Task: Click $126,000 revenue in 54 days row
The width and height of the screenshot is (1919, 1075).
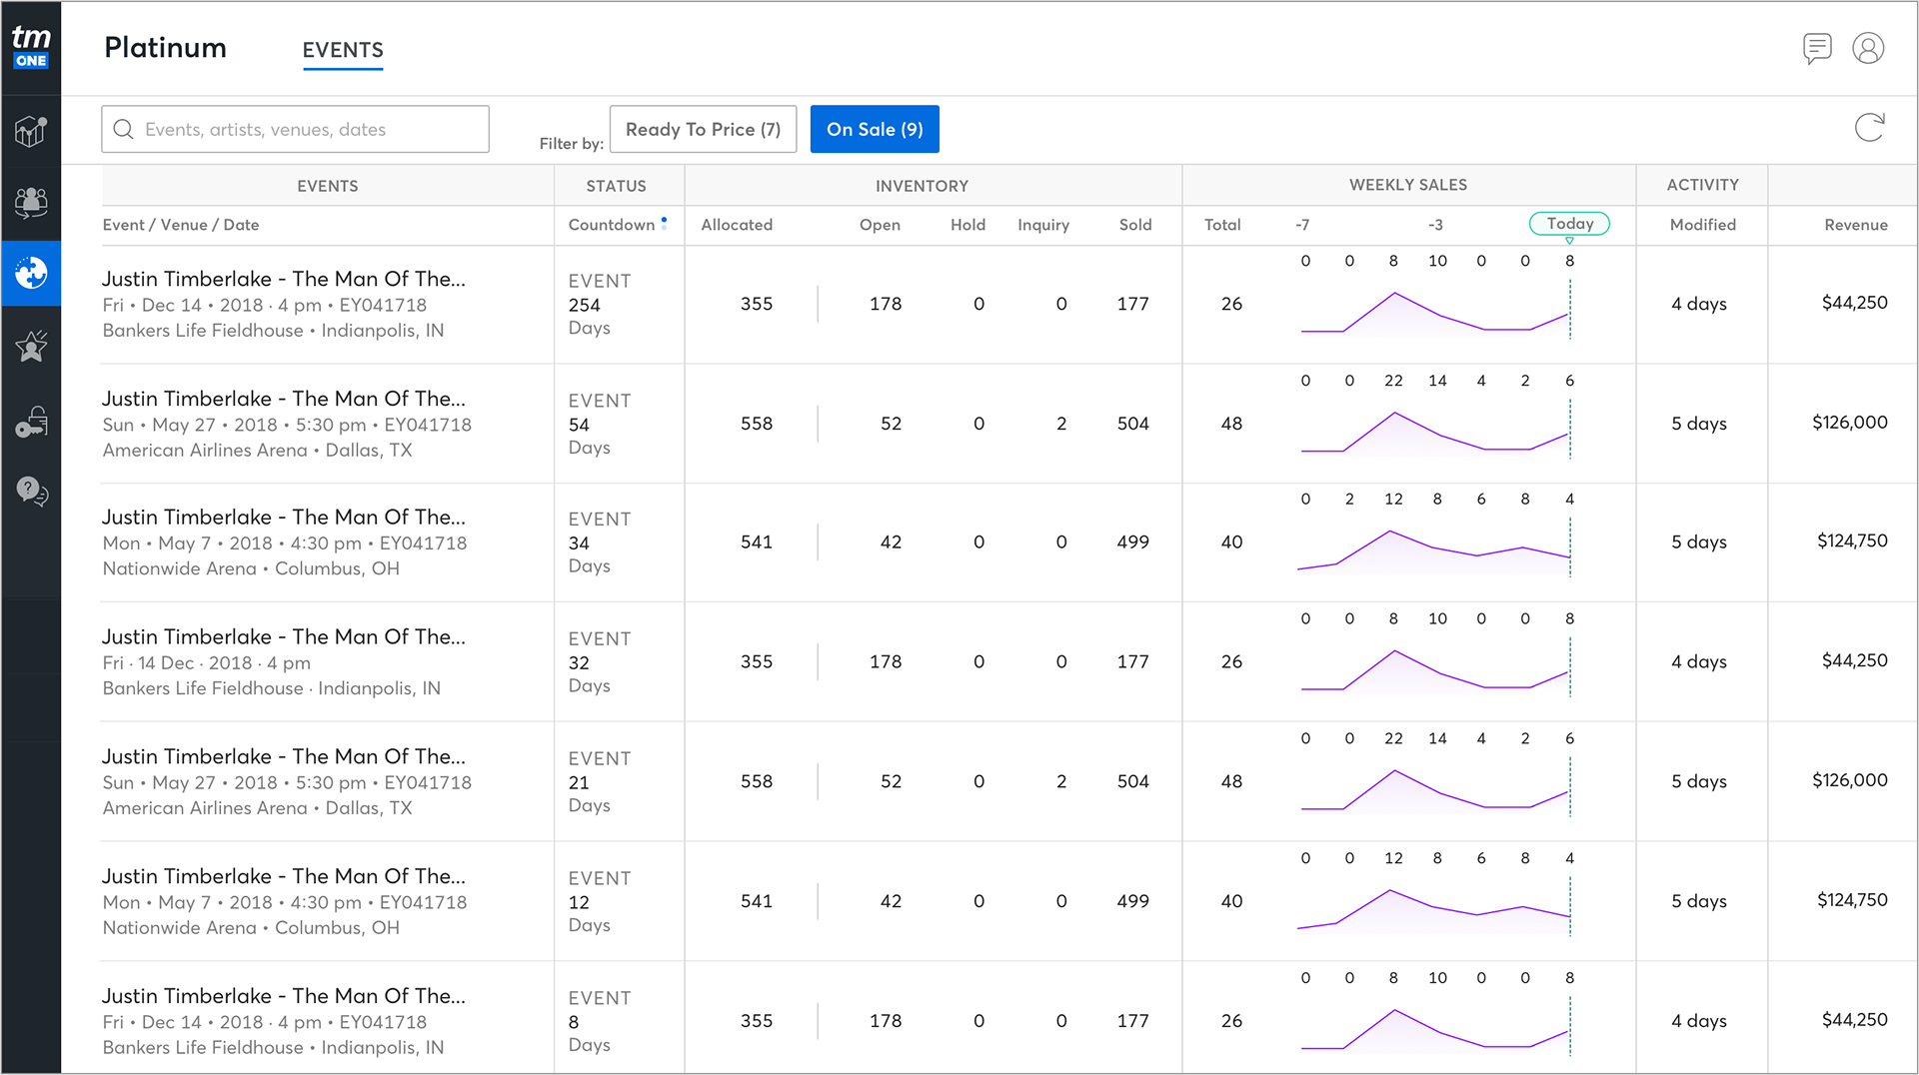Action: (x=1849, y=423)
